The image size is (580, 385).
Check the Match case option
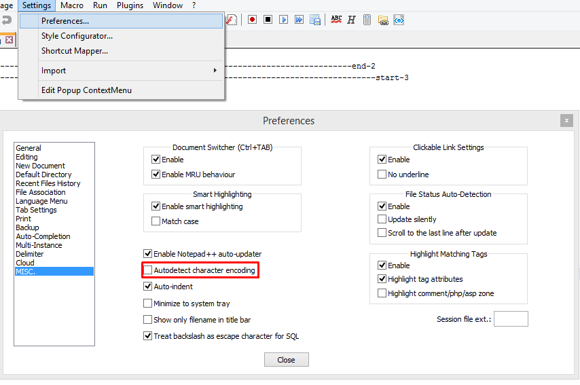pos(156,221)
